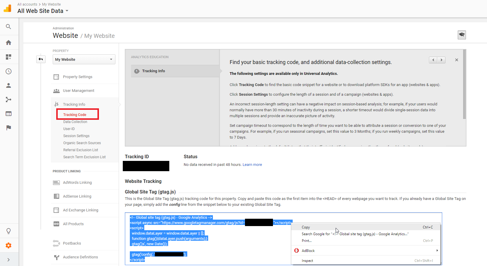Open AdBlock submenu in context menu

coord(366,251)
